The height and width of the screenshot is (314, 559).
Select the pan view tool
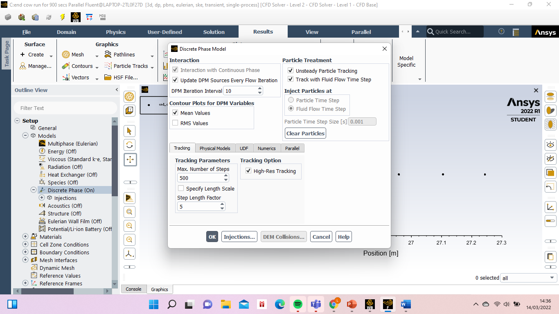click(x=130, y=159)
